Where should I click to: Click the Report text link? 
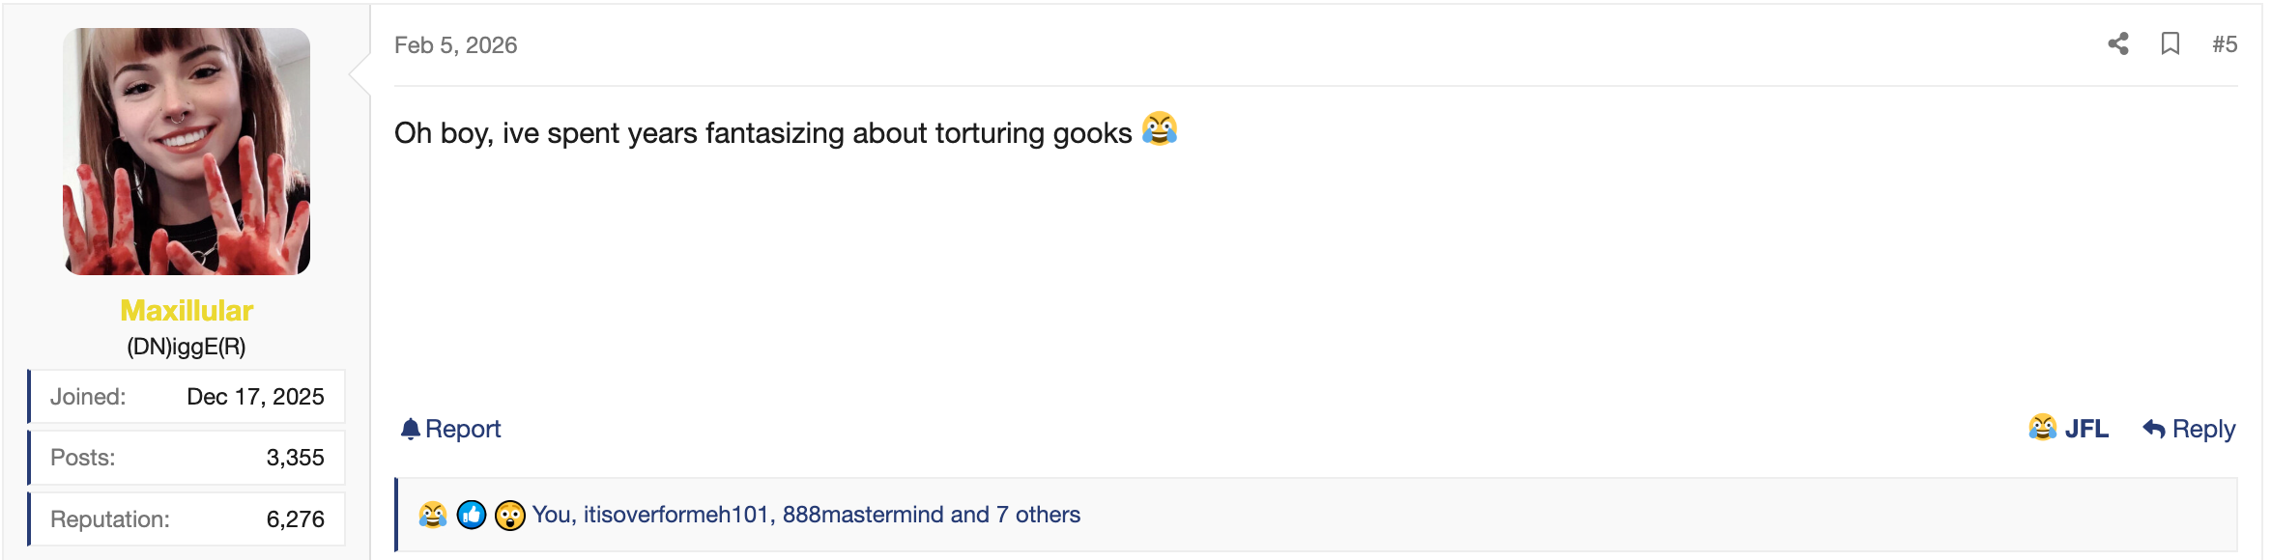pos(463,429)
